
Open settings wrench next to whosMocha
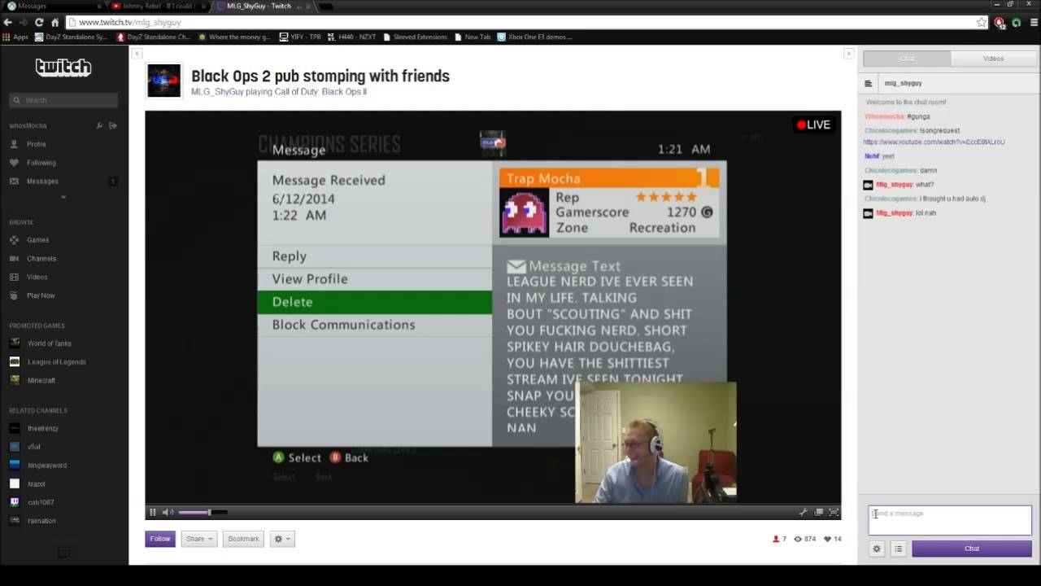pos(99,125)
